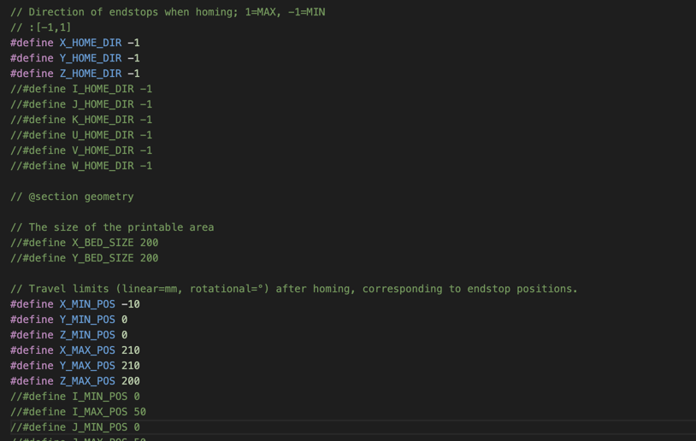Click the Y_MAX_POS macro name

(x=86, y=366)
